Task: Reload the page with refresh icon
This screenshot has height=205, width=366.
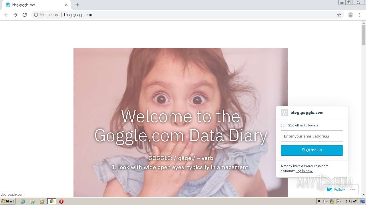Action: point(25,15)
